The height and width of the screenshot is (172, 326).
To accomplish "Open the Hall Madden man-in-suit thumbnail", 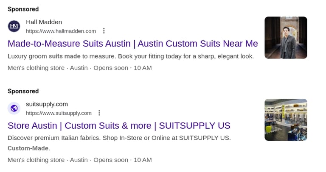I will 286,38.
